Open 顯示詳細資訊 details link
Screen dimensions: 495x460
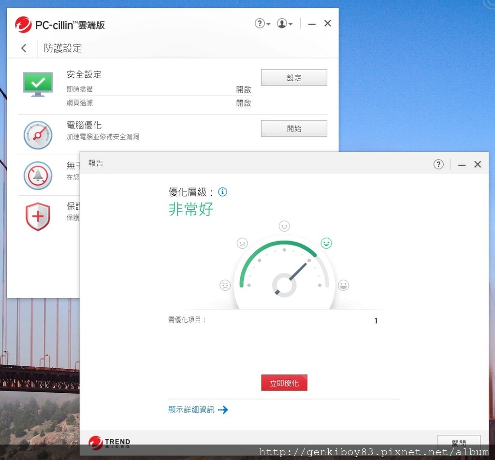coord(191,410)
